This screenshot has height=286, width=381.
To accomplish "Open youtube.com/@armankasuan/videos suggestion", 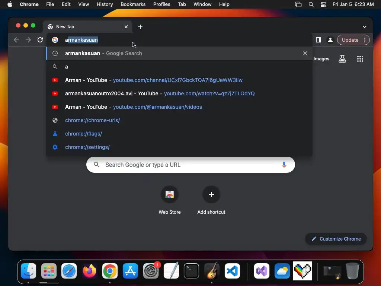I will (x=179, y=107).
